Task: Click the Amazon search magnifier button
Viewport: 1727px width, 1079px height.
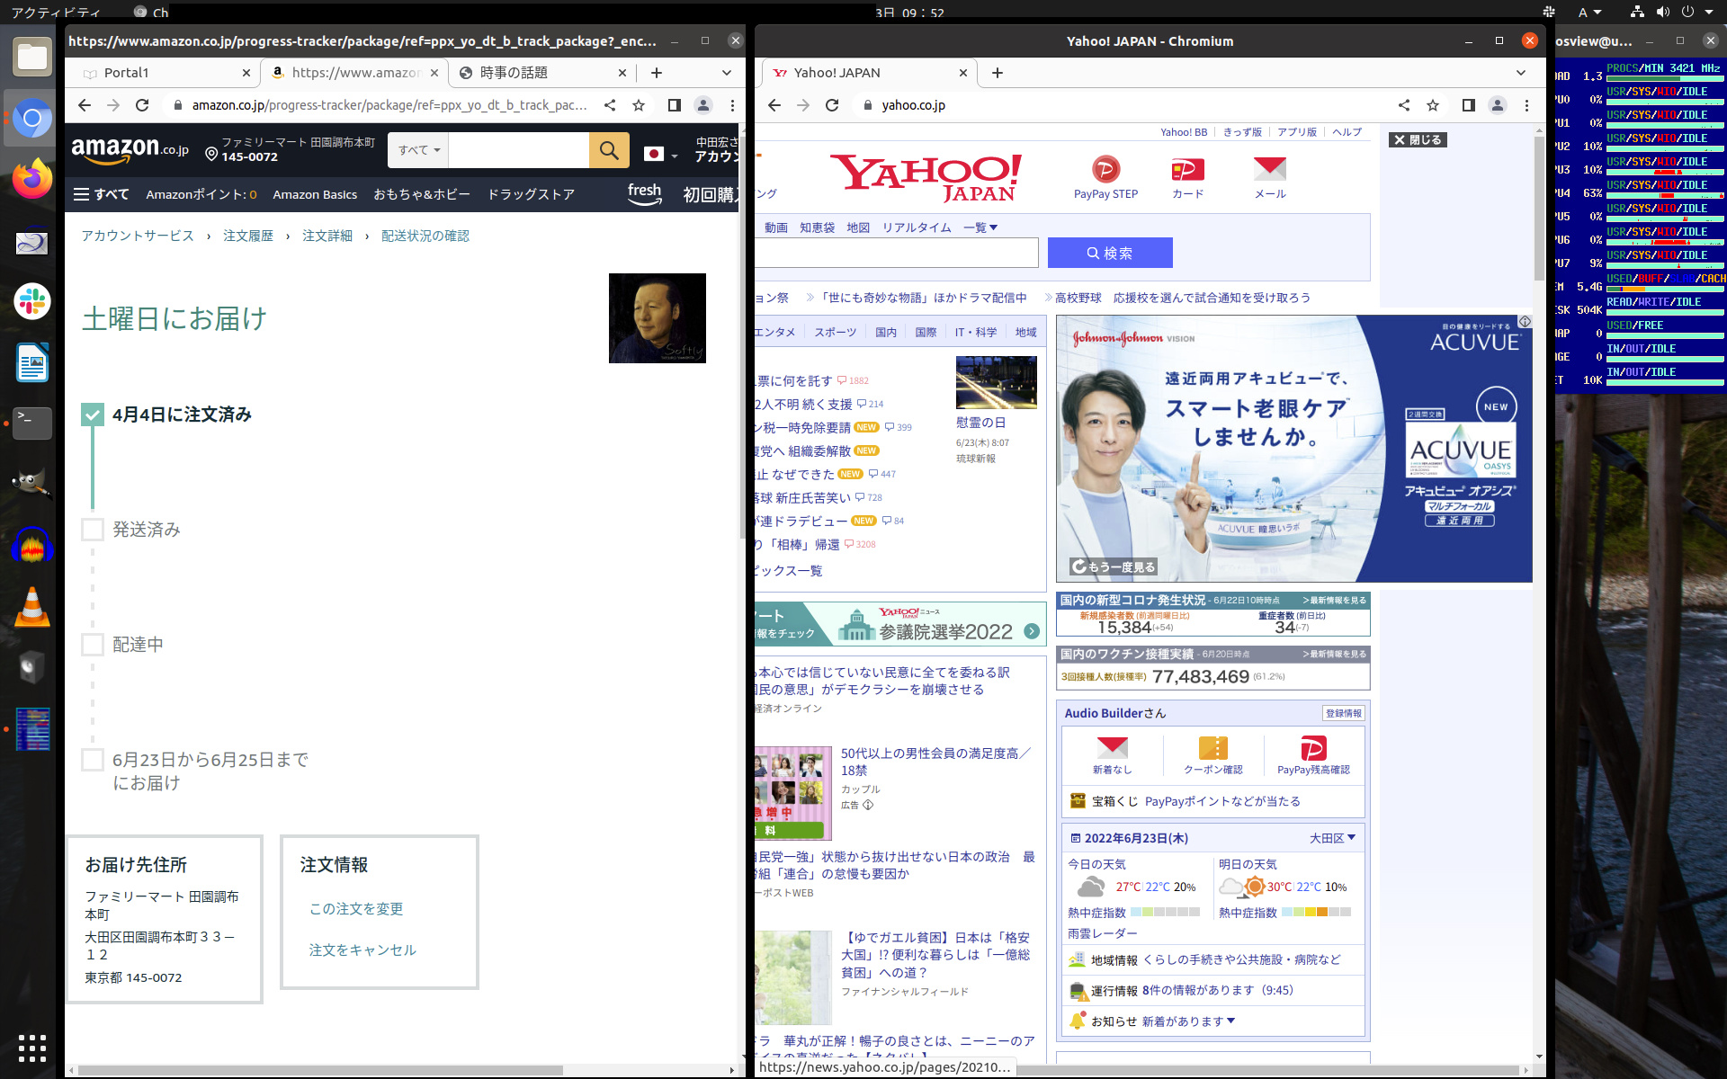Action: pos(609,150)
